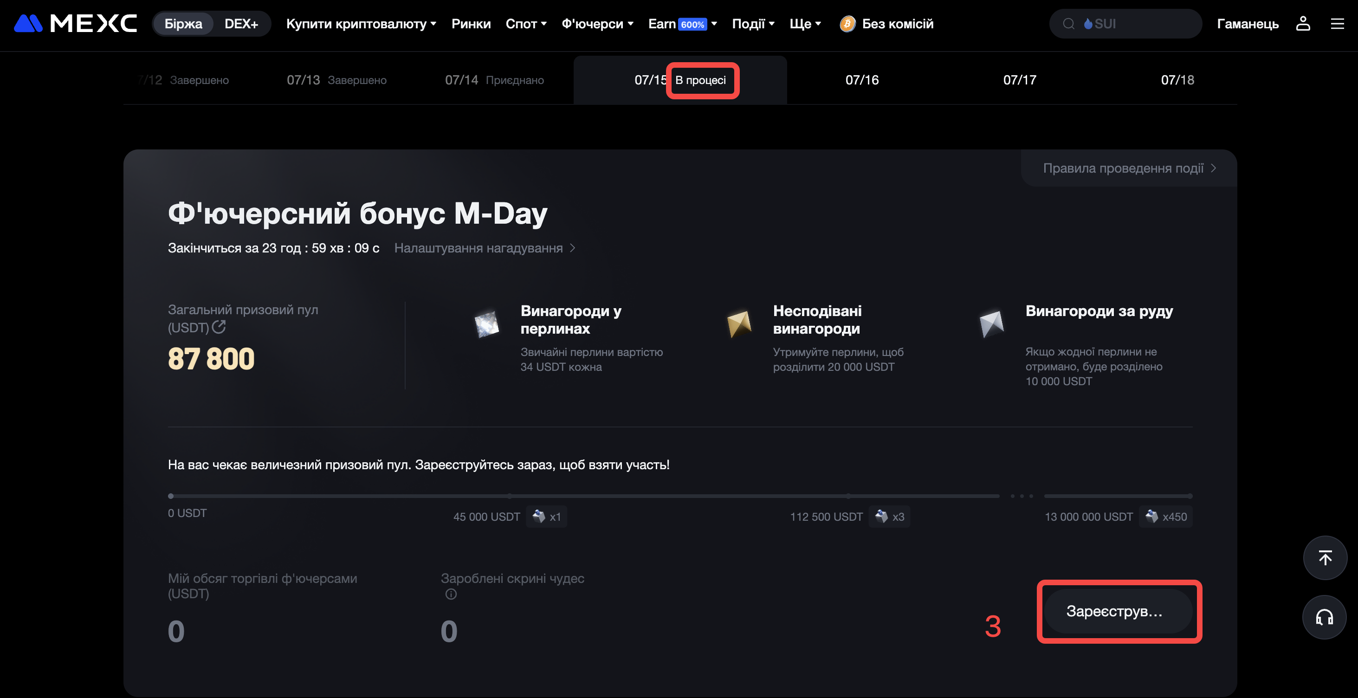The image size is (1358, 698).
Task: Open the user profile icon
Action: coord(1303,23)
